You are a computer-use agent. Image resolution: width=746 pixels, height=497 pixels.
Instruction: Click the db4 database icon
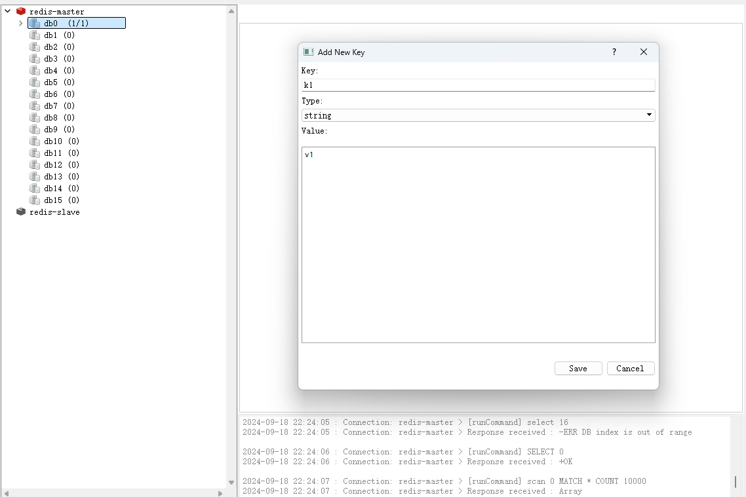click(x=35, y=70)
